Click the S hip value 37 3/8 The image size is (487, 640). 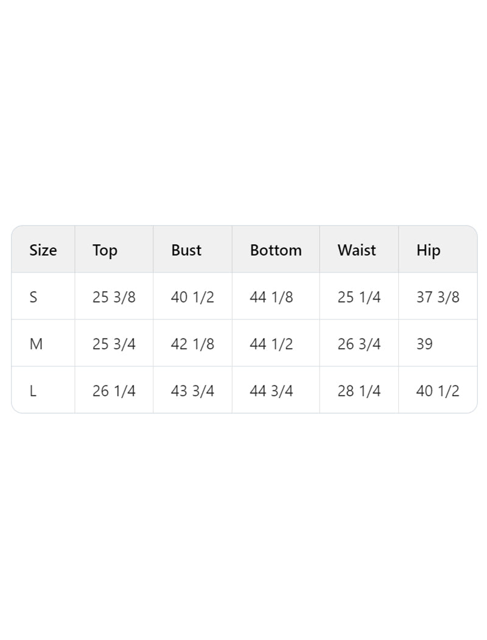click(438, 297)
